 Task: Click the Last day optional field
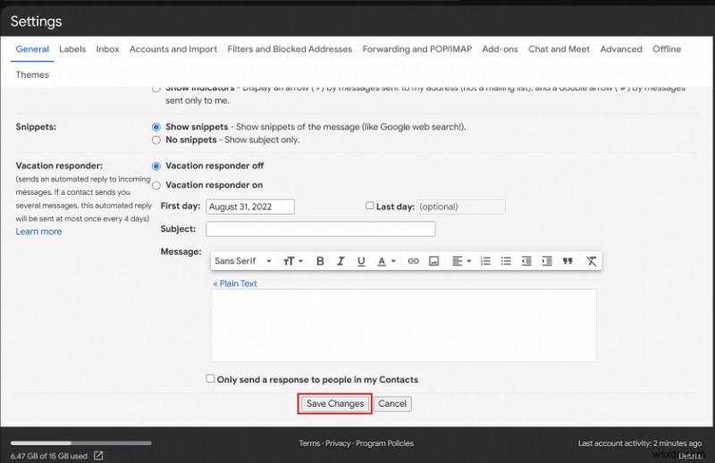461,206
